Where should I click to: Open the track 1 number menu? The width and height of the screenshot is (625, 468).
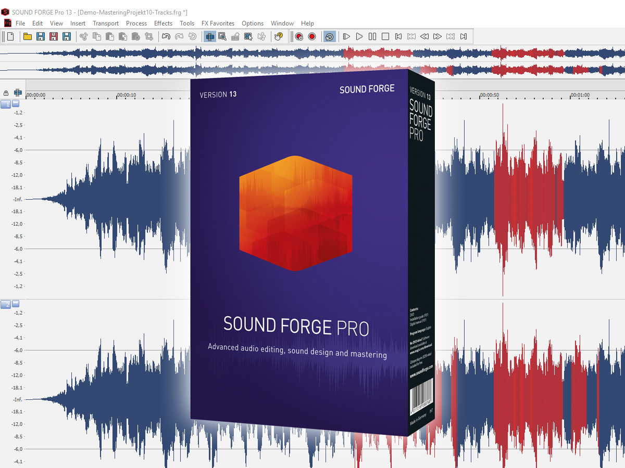click(6, 104)
